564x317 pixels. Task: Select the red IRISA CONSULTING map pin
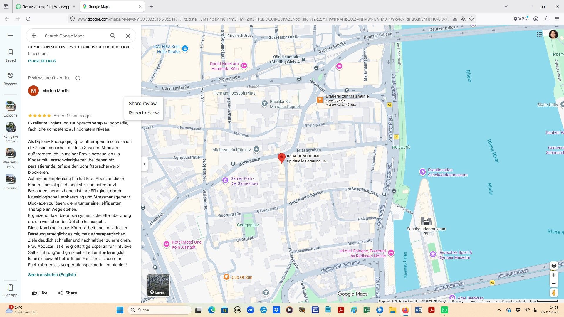(x=282, y=158)
